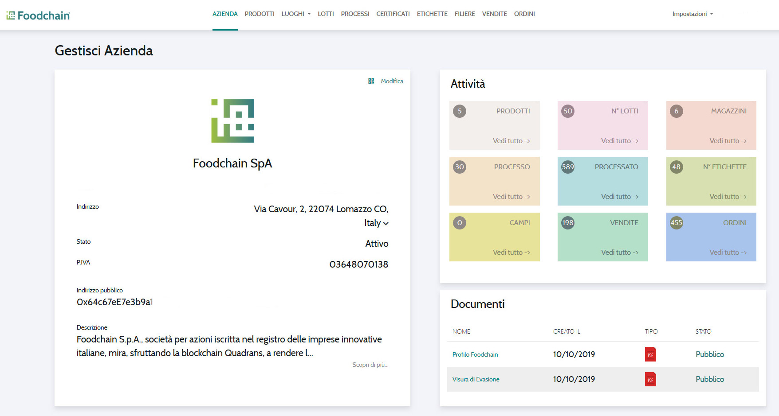Click the STATO column header
The image size is (779, 416).
click(703, 331)
